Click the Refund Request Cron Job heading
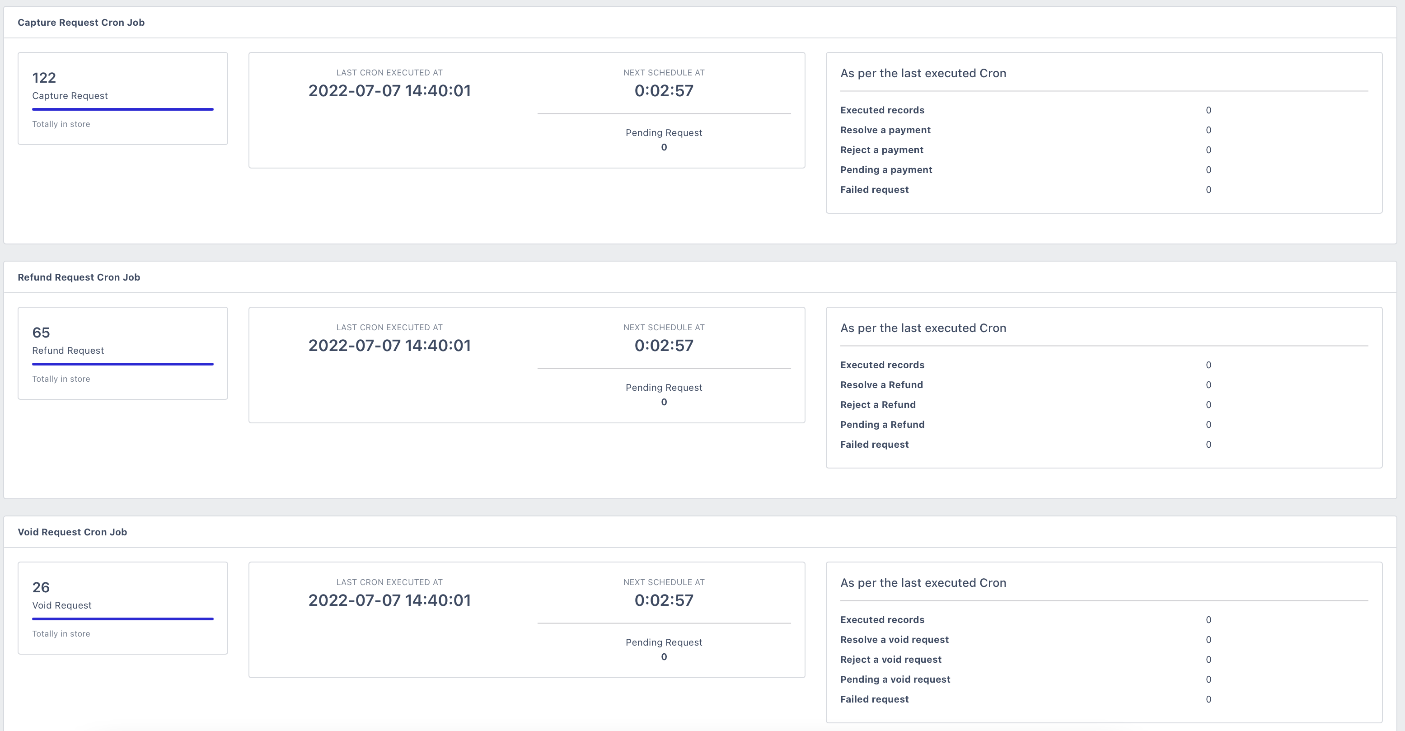 point(79,277)
